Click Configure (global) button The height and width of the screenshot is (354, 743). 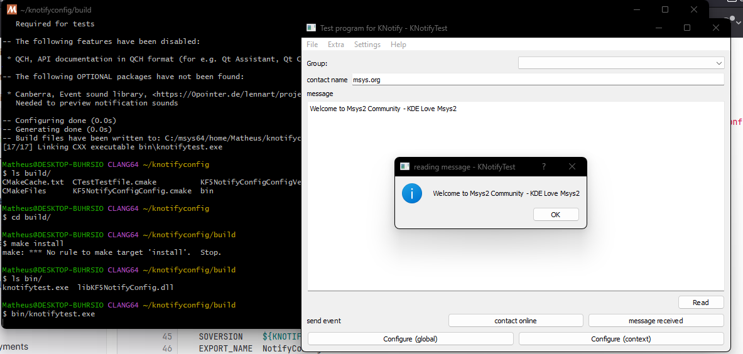410,339
